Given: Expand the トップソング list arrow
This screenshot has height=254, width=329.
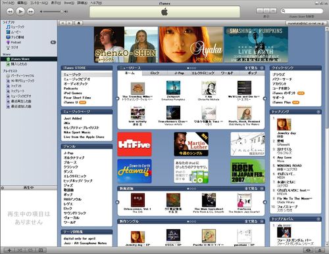Looking at the screenshot, I should pyautogui.click(x=318, y=112).
